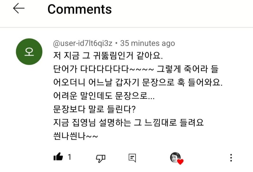Image resolution: width=253 pixels, height=172 pixels.
Task: Go back using the left arrow
Action: coord(19,9)
